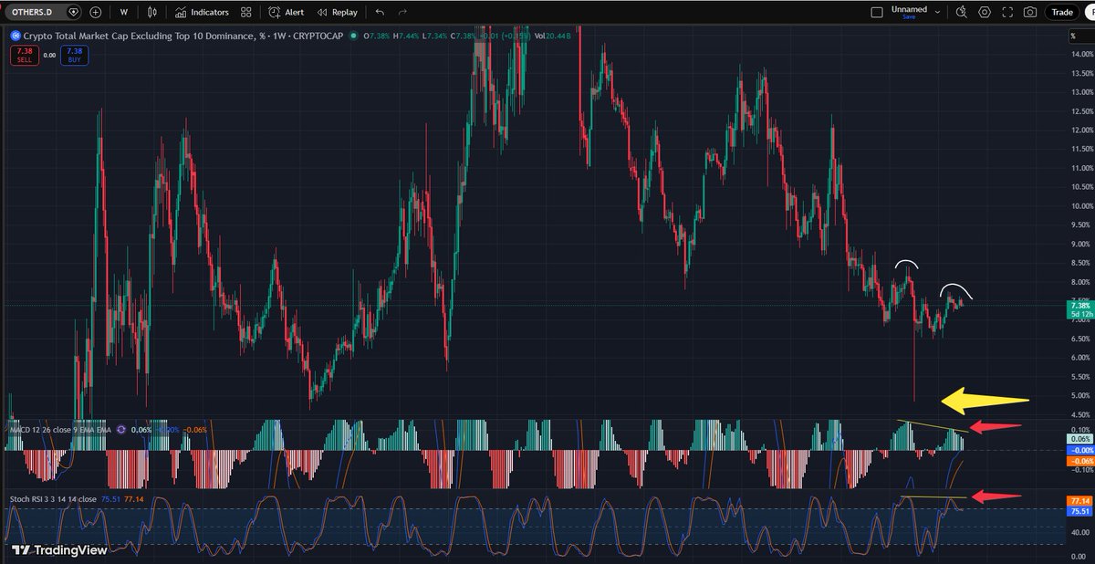
Task: Create a new Alert
Action: (x=287, y=13)
